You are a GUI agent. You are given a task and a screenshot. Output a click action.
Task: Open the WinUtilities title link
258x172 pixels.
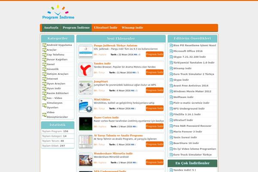102,99
